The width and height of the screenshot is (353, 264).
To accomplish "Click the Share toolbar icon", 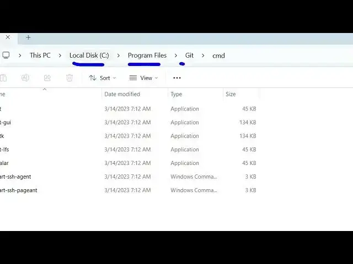I will pos(47,78).
